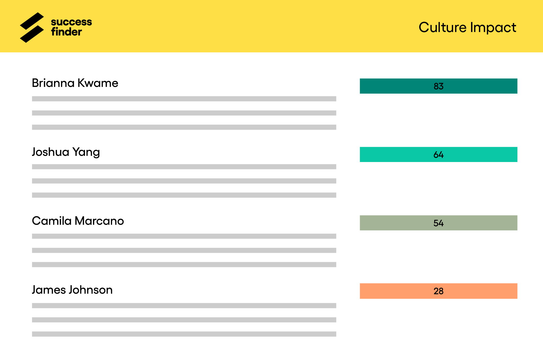
Task: Select the Brianna Kwame name
Action: 75,83
